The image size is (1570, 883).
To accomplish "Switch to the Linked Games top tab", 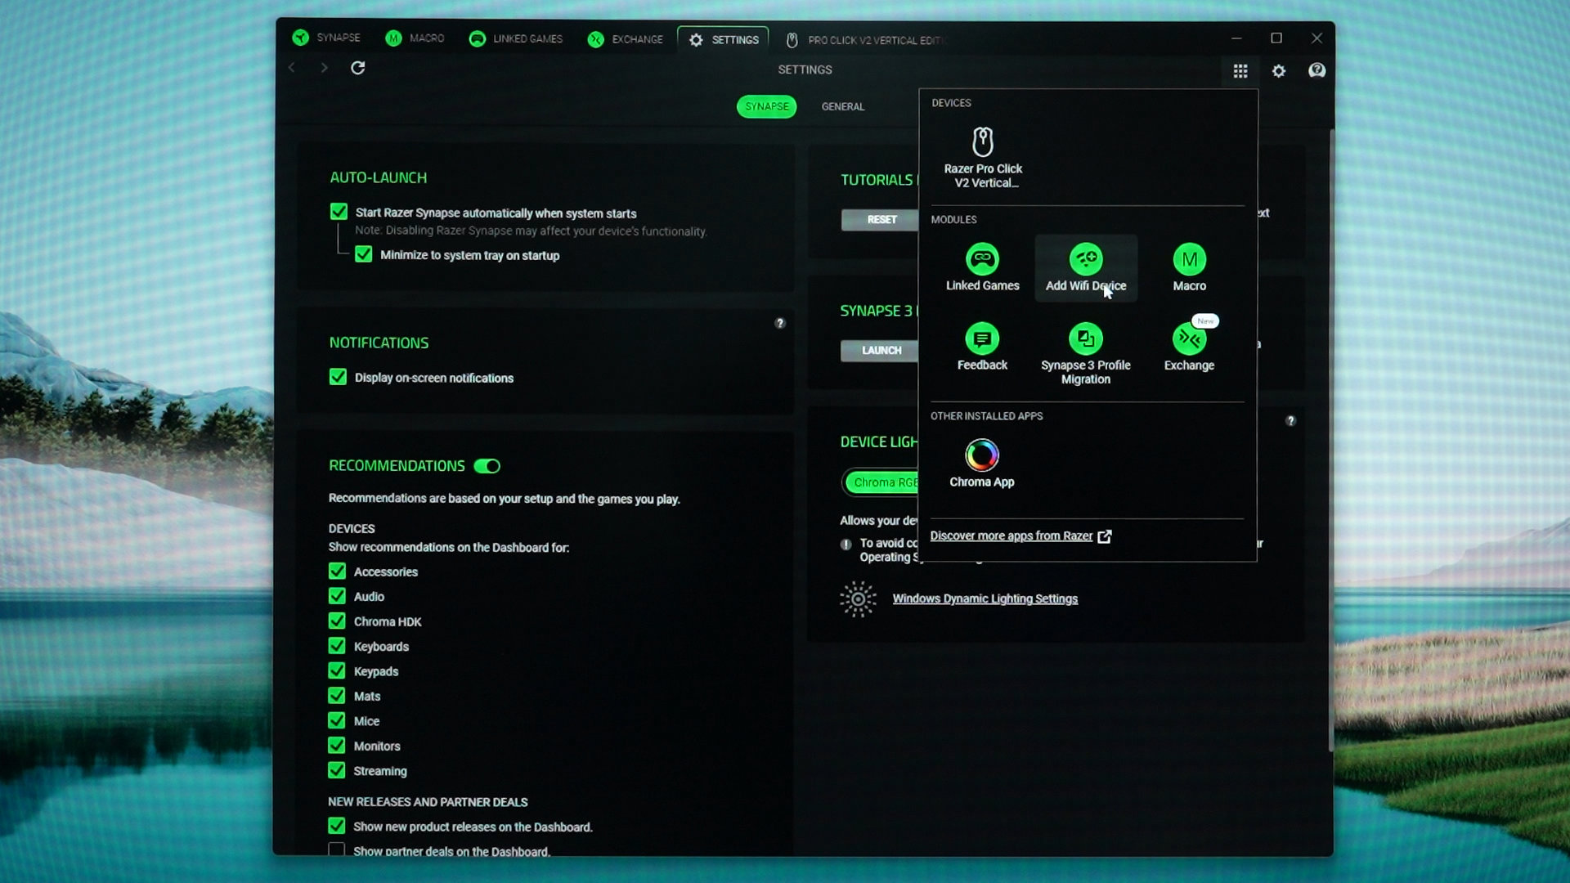I will pos(516,38).
